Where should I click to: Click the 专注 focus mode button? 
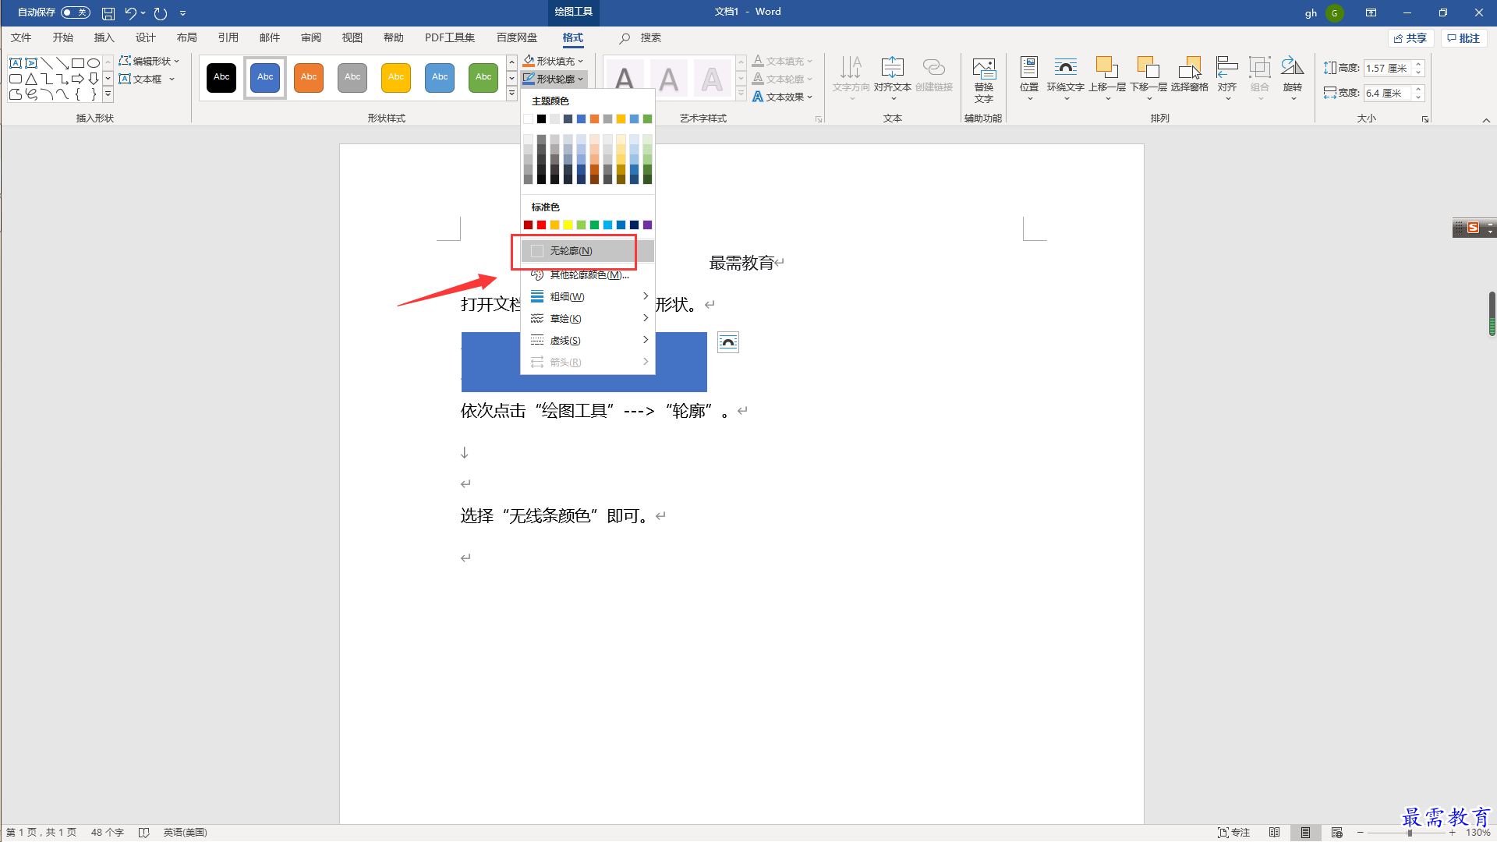(1233, 833)
